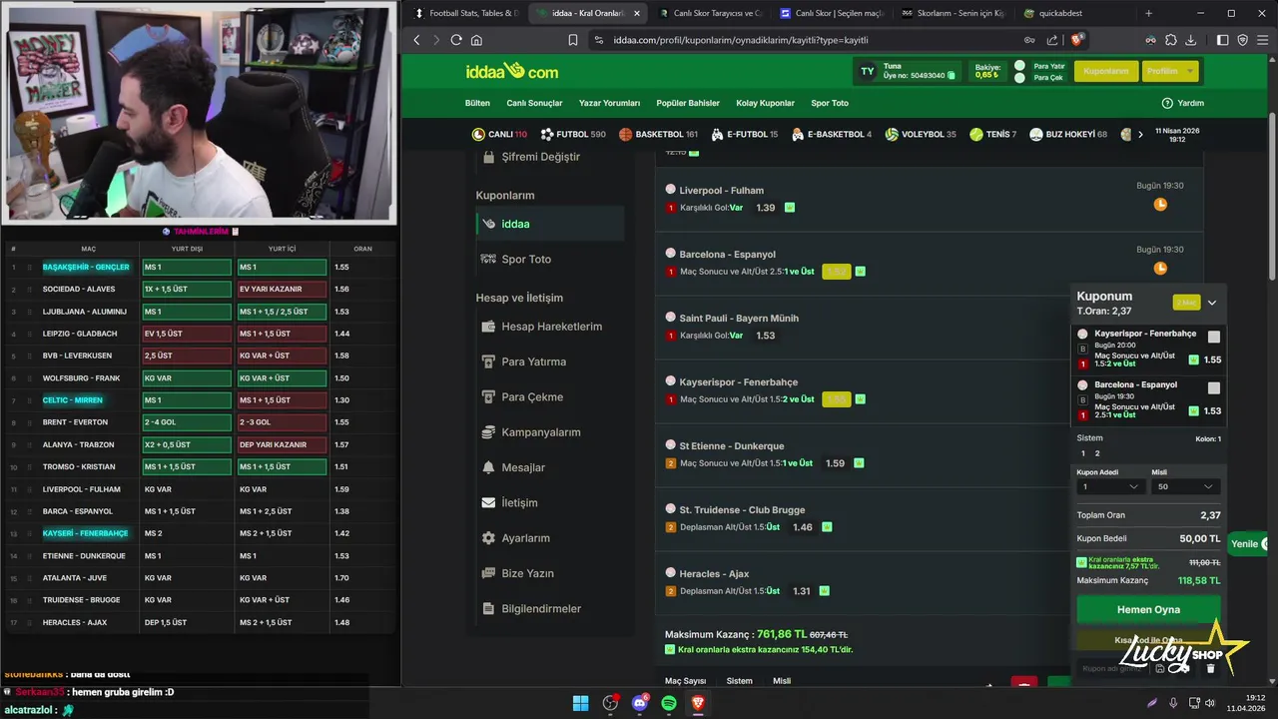Click the Hemen Oyna button

[x=1148, y=609]
